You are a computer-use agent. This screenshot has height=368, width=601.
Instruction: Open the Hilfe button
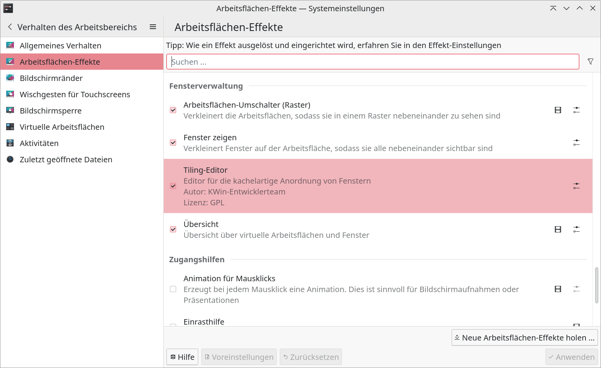(x=182, y=357)
